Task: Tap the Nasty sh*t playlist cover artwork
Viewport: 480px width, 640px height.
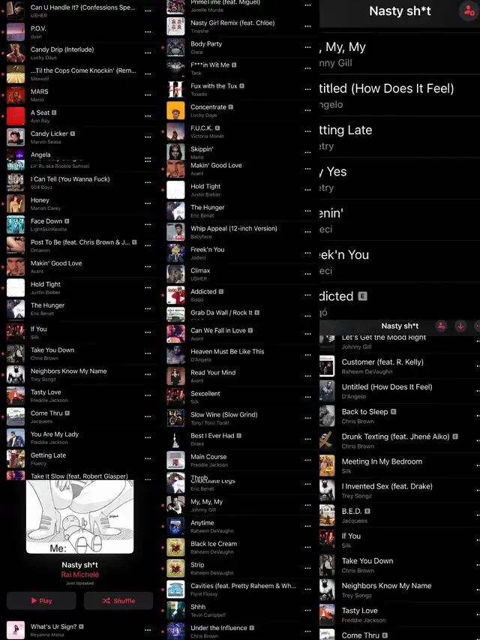Action: point(80,517)
